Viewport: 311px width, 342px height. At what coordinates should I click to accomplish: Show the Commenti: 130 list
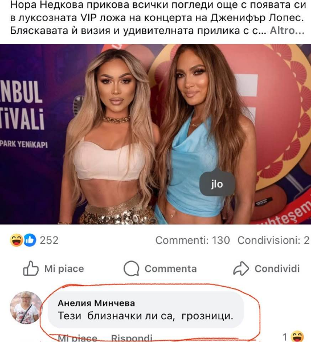coord(193,240)
